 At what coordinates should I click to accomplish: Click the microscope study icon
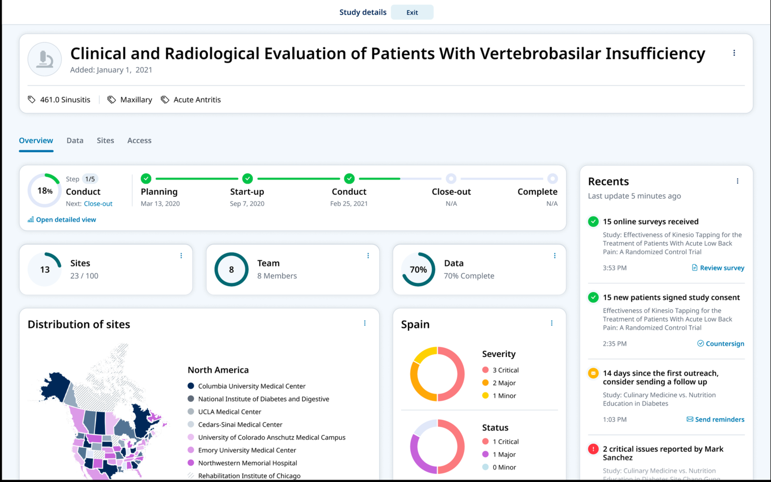coord(44,59)
